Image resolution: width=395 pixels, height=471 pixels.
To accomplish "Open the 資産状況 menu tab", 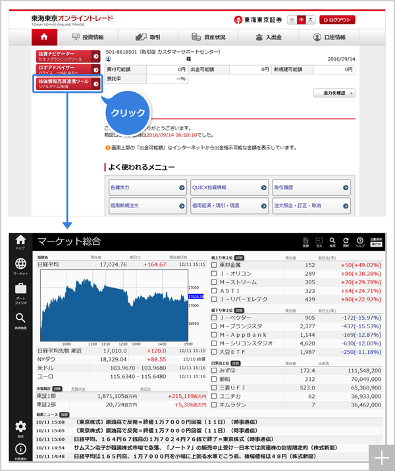I will [x=208, y=37].
